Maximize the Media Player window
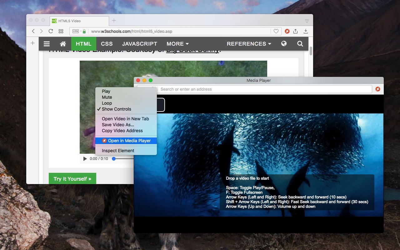 coord(151,80)
